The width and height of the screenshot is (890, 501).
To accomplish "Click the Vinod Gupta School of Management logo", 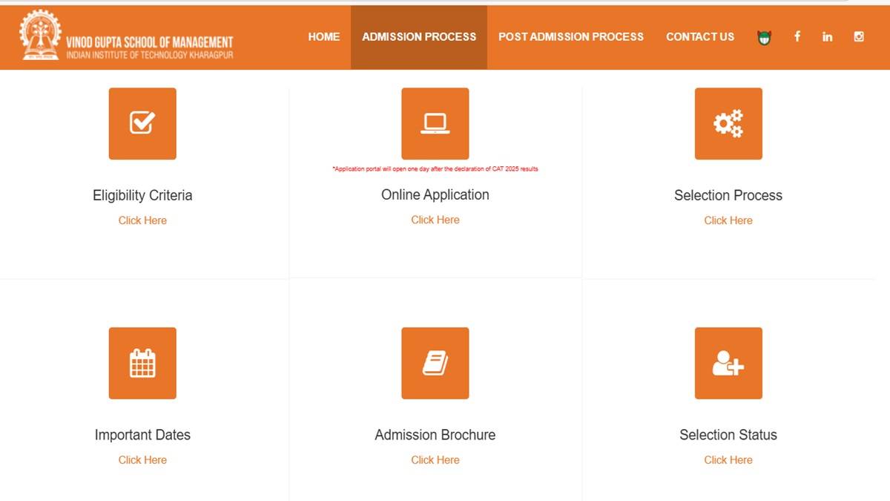I will [126, 37].
